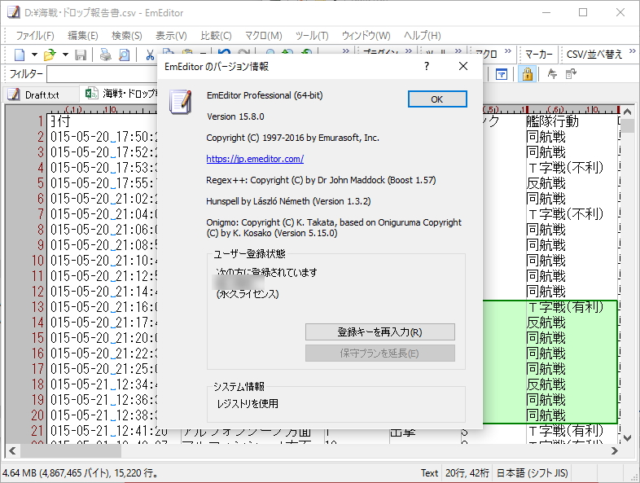Click the rightmost document icon in filter bar
The image size is (640, 483).
[x=571, y=74]
